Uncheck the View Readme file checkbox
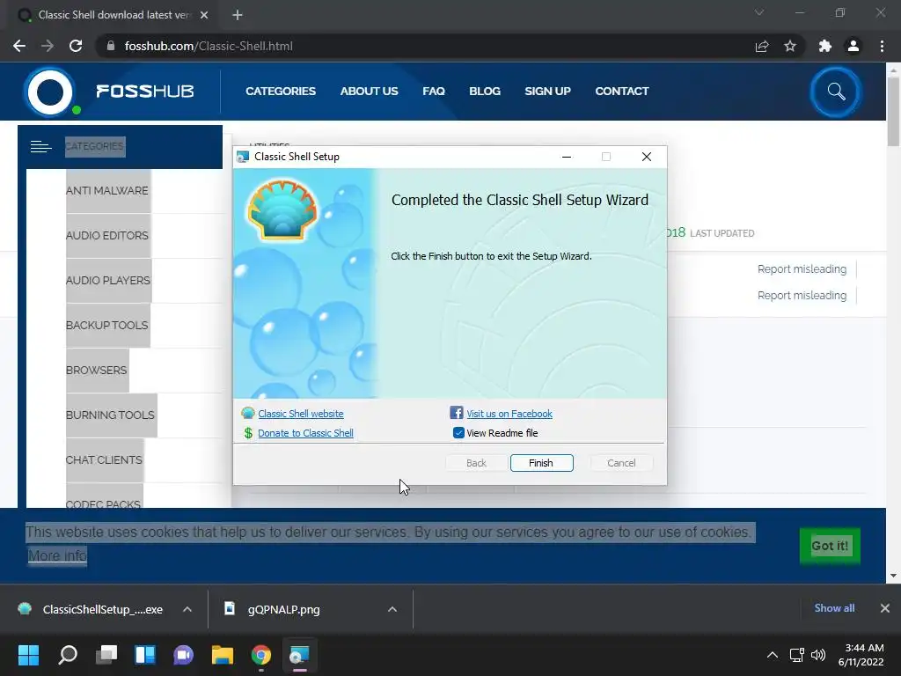This screenshot has width=901, height=676. 458,433
